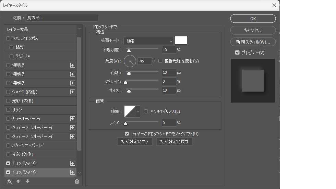Image resolution: width=336 pixels, height=189 pixels.
Task: Enable the カラーオーバーレイ checkbox
Action: tap(8, 119)
